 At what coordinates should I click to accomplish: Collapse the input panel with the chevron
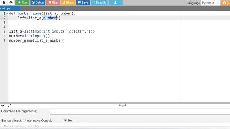click(x=3, y=106)
